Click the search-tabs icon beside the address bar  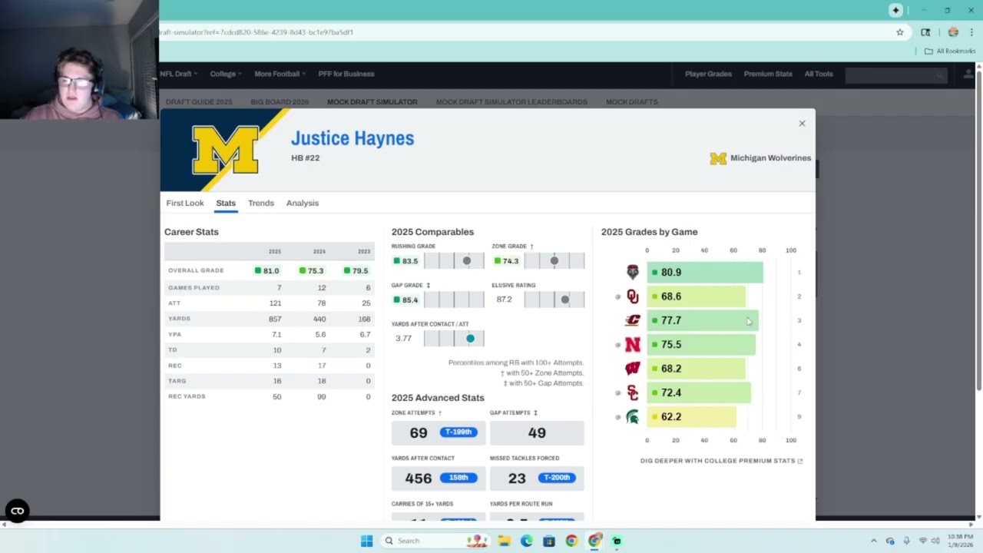click(925, 32)
